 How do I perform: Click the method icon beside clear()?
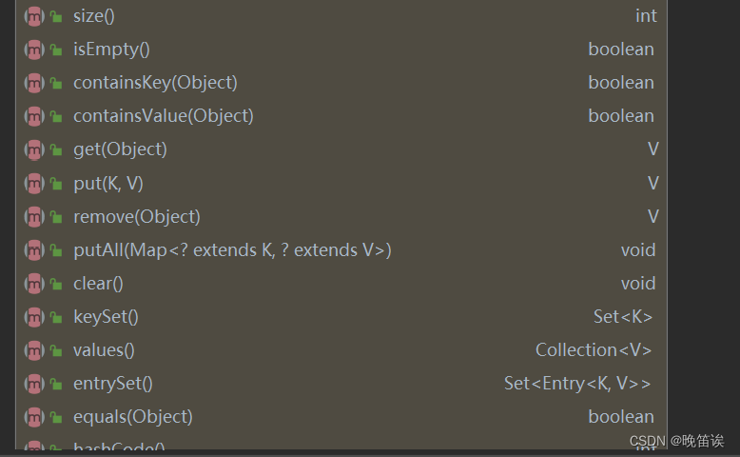(34, 284)
